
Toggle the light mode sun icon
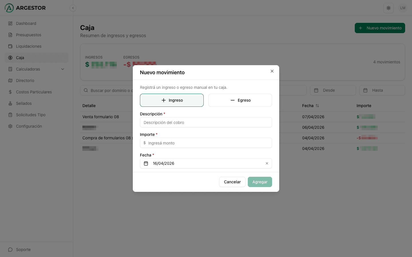388,8
